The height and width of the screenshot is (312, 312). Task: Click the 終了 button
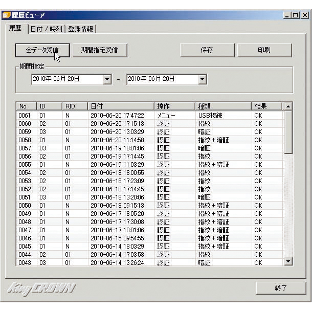(x=281, y=288)
